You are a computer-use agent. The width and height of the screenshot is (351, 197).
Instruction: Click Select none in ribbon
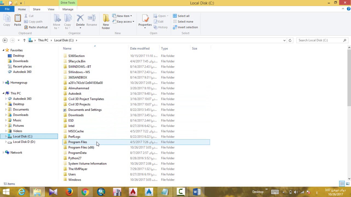tap(183, 22)
